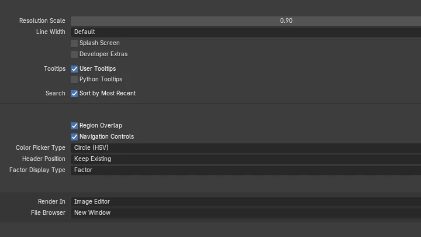
Task: Disable the User Tooltips checkbox
Action: point(74,69)
